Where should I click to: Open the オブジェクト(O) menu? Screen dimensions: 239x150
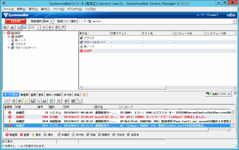click(x=75, y=9)
